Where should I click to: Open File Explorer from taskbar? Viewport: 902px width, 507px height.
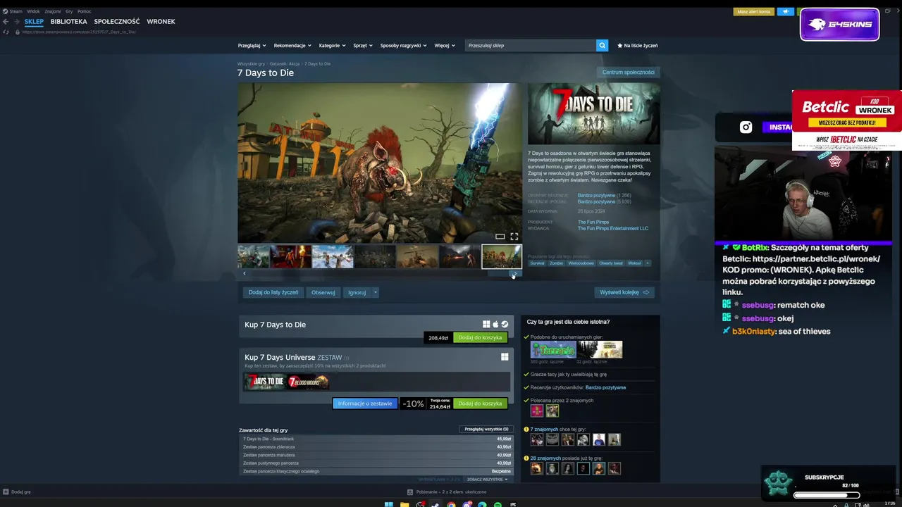point(404,504)
